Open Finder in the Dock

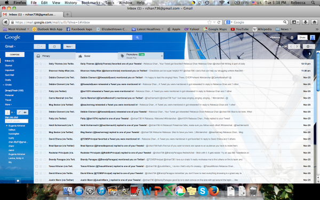(x=68, y=191)
